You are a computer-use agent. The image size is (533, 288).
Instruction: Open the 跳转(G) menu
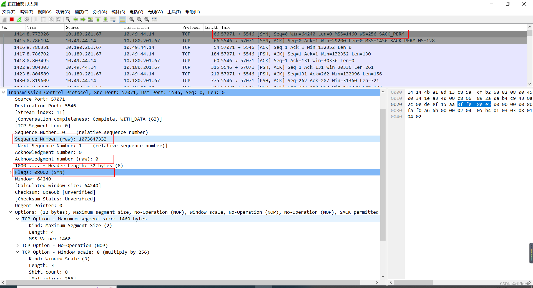[x=63, y=12]
